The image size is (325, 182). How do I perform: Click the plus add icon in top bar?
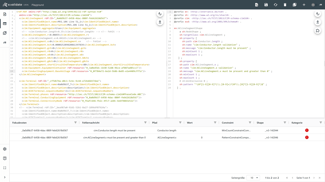[304, 5]
